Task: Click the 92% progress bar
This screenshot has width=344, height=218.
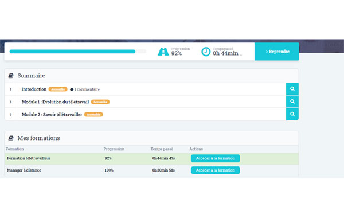Action: (78, 52)
